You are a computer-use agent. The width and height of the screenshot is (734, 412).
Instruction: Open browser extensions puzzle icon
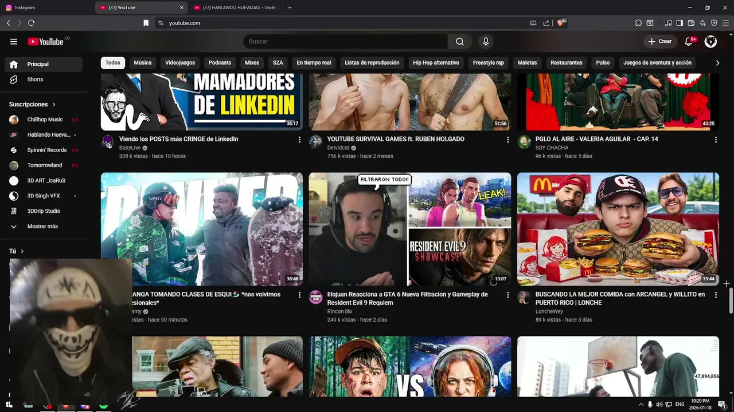pyautogui.click(x=638, y=23)
